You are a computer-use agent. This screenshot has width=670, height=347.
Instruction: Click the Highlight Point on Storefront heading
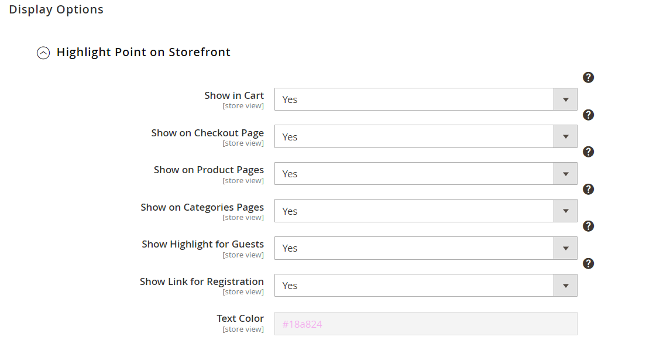click(143, 52)
